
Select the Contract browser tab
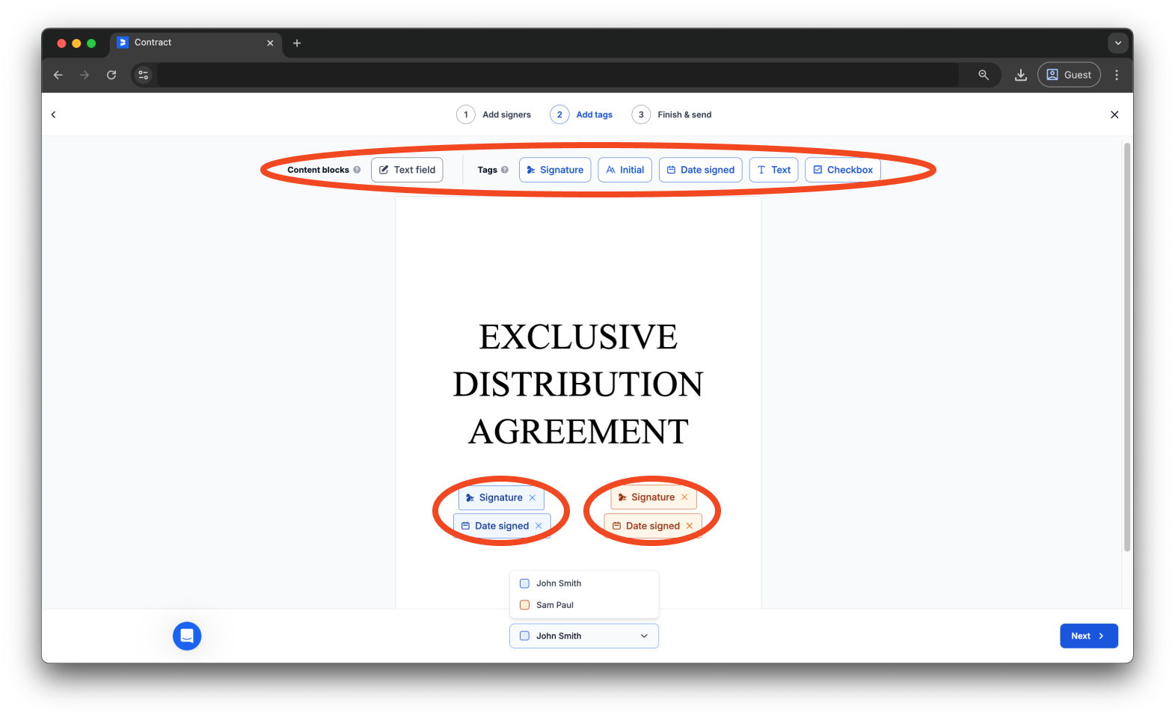click(x=196, y=43)
